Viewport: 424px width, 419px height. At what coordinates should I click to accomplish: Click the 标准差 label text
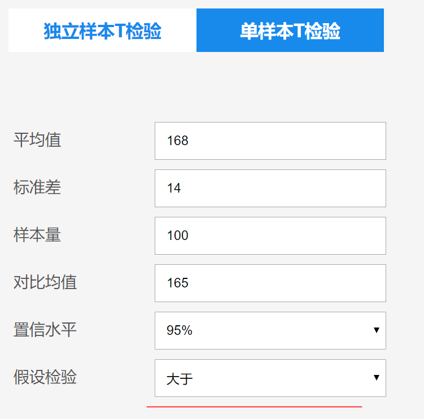click(37, 187)
